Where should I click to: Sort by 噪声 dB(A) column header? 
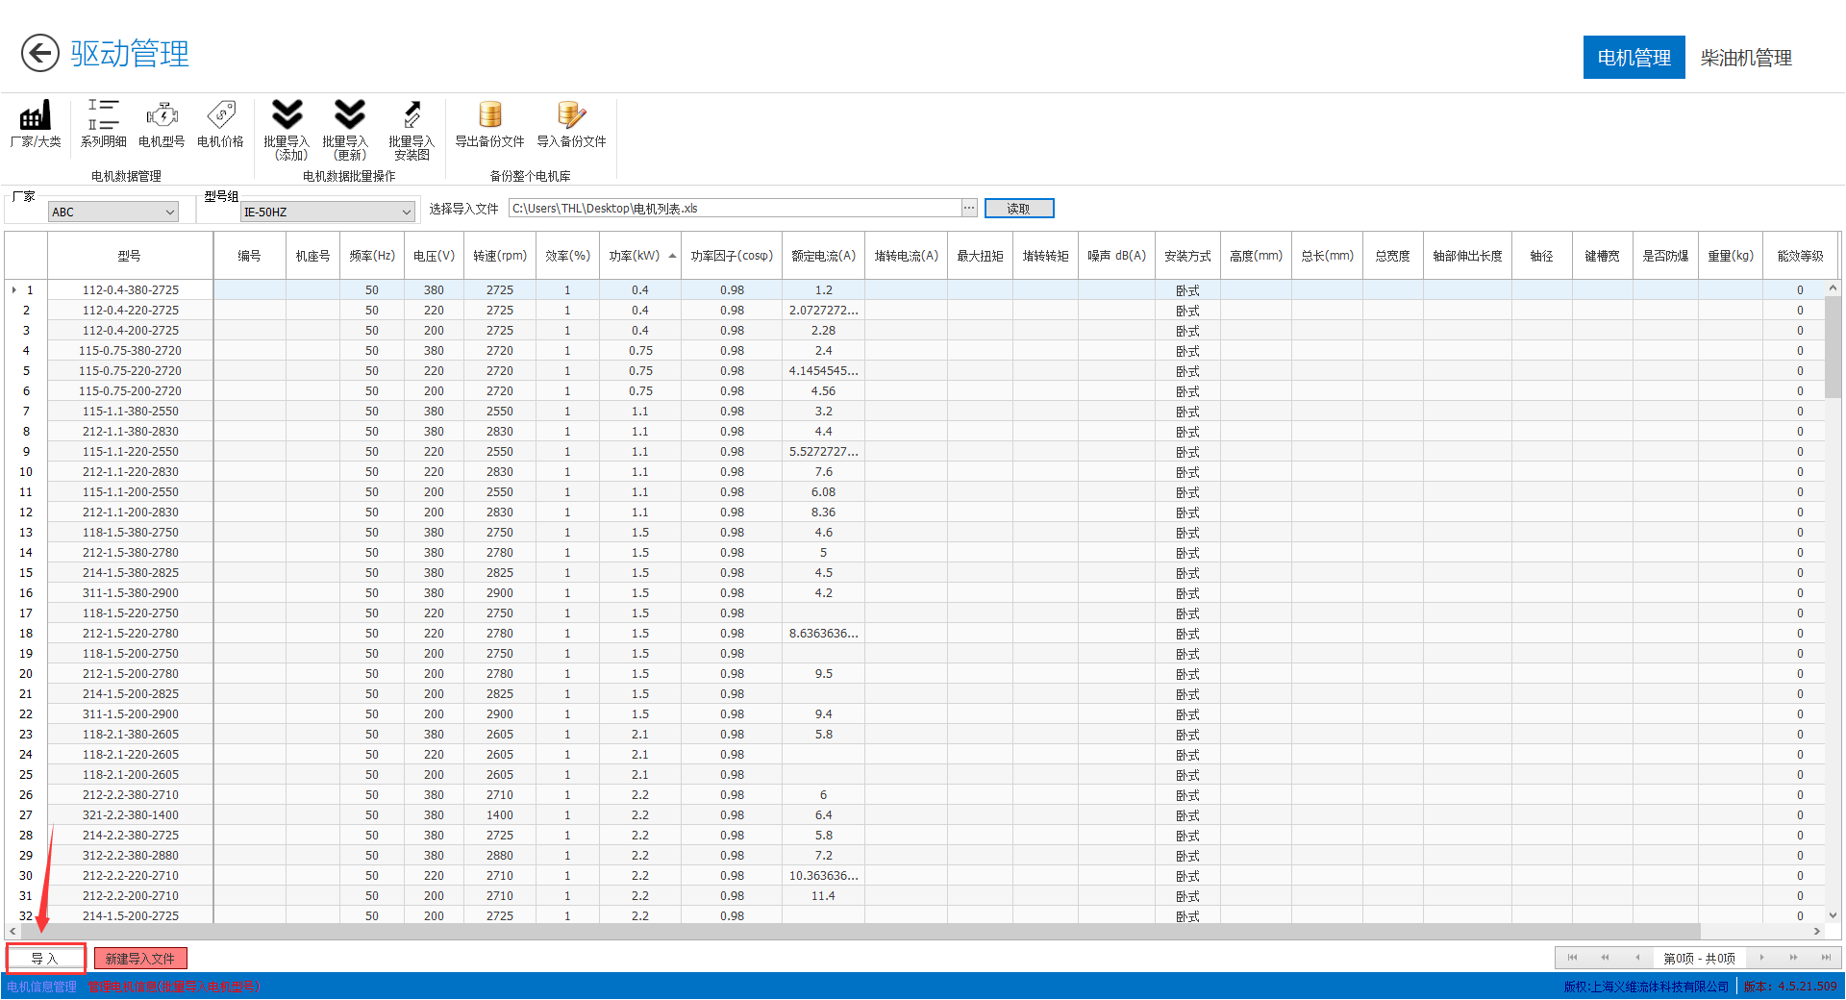tap(1116, 256)
